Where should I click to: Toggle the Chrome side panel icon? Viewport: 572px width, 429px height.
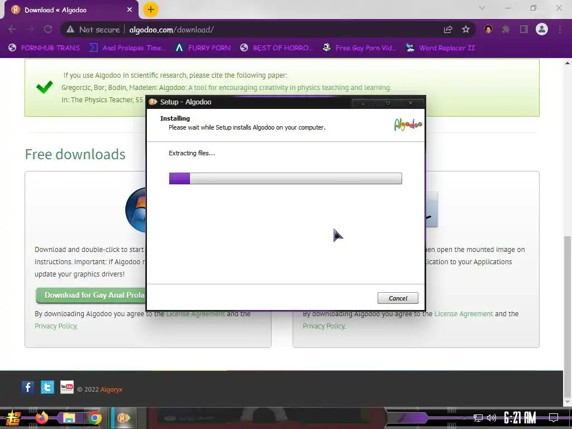pyautogui.click(x=524, y=29)
